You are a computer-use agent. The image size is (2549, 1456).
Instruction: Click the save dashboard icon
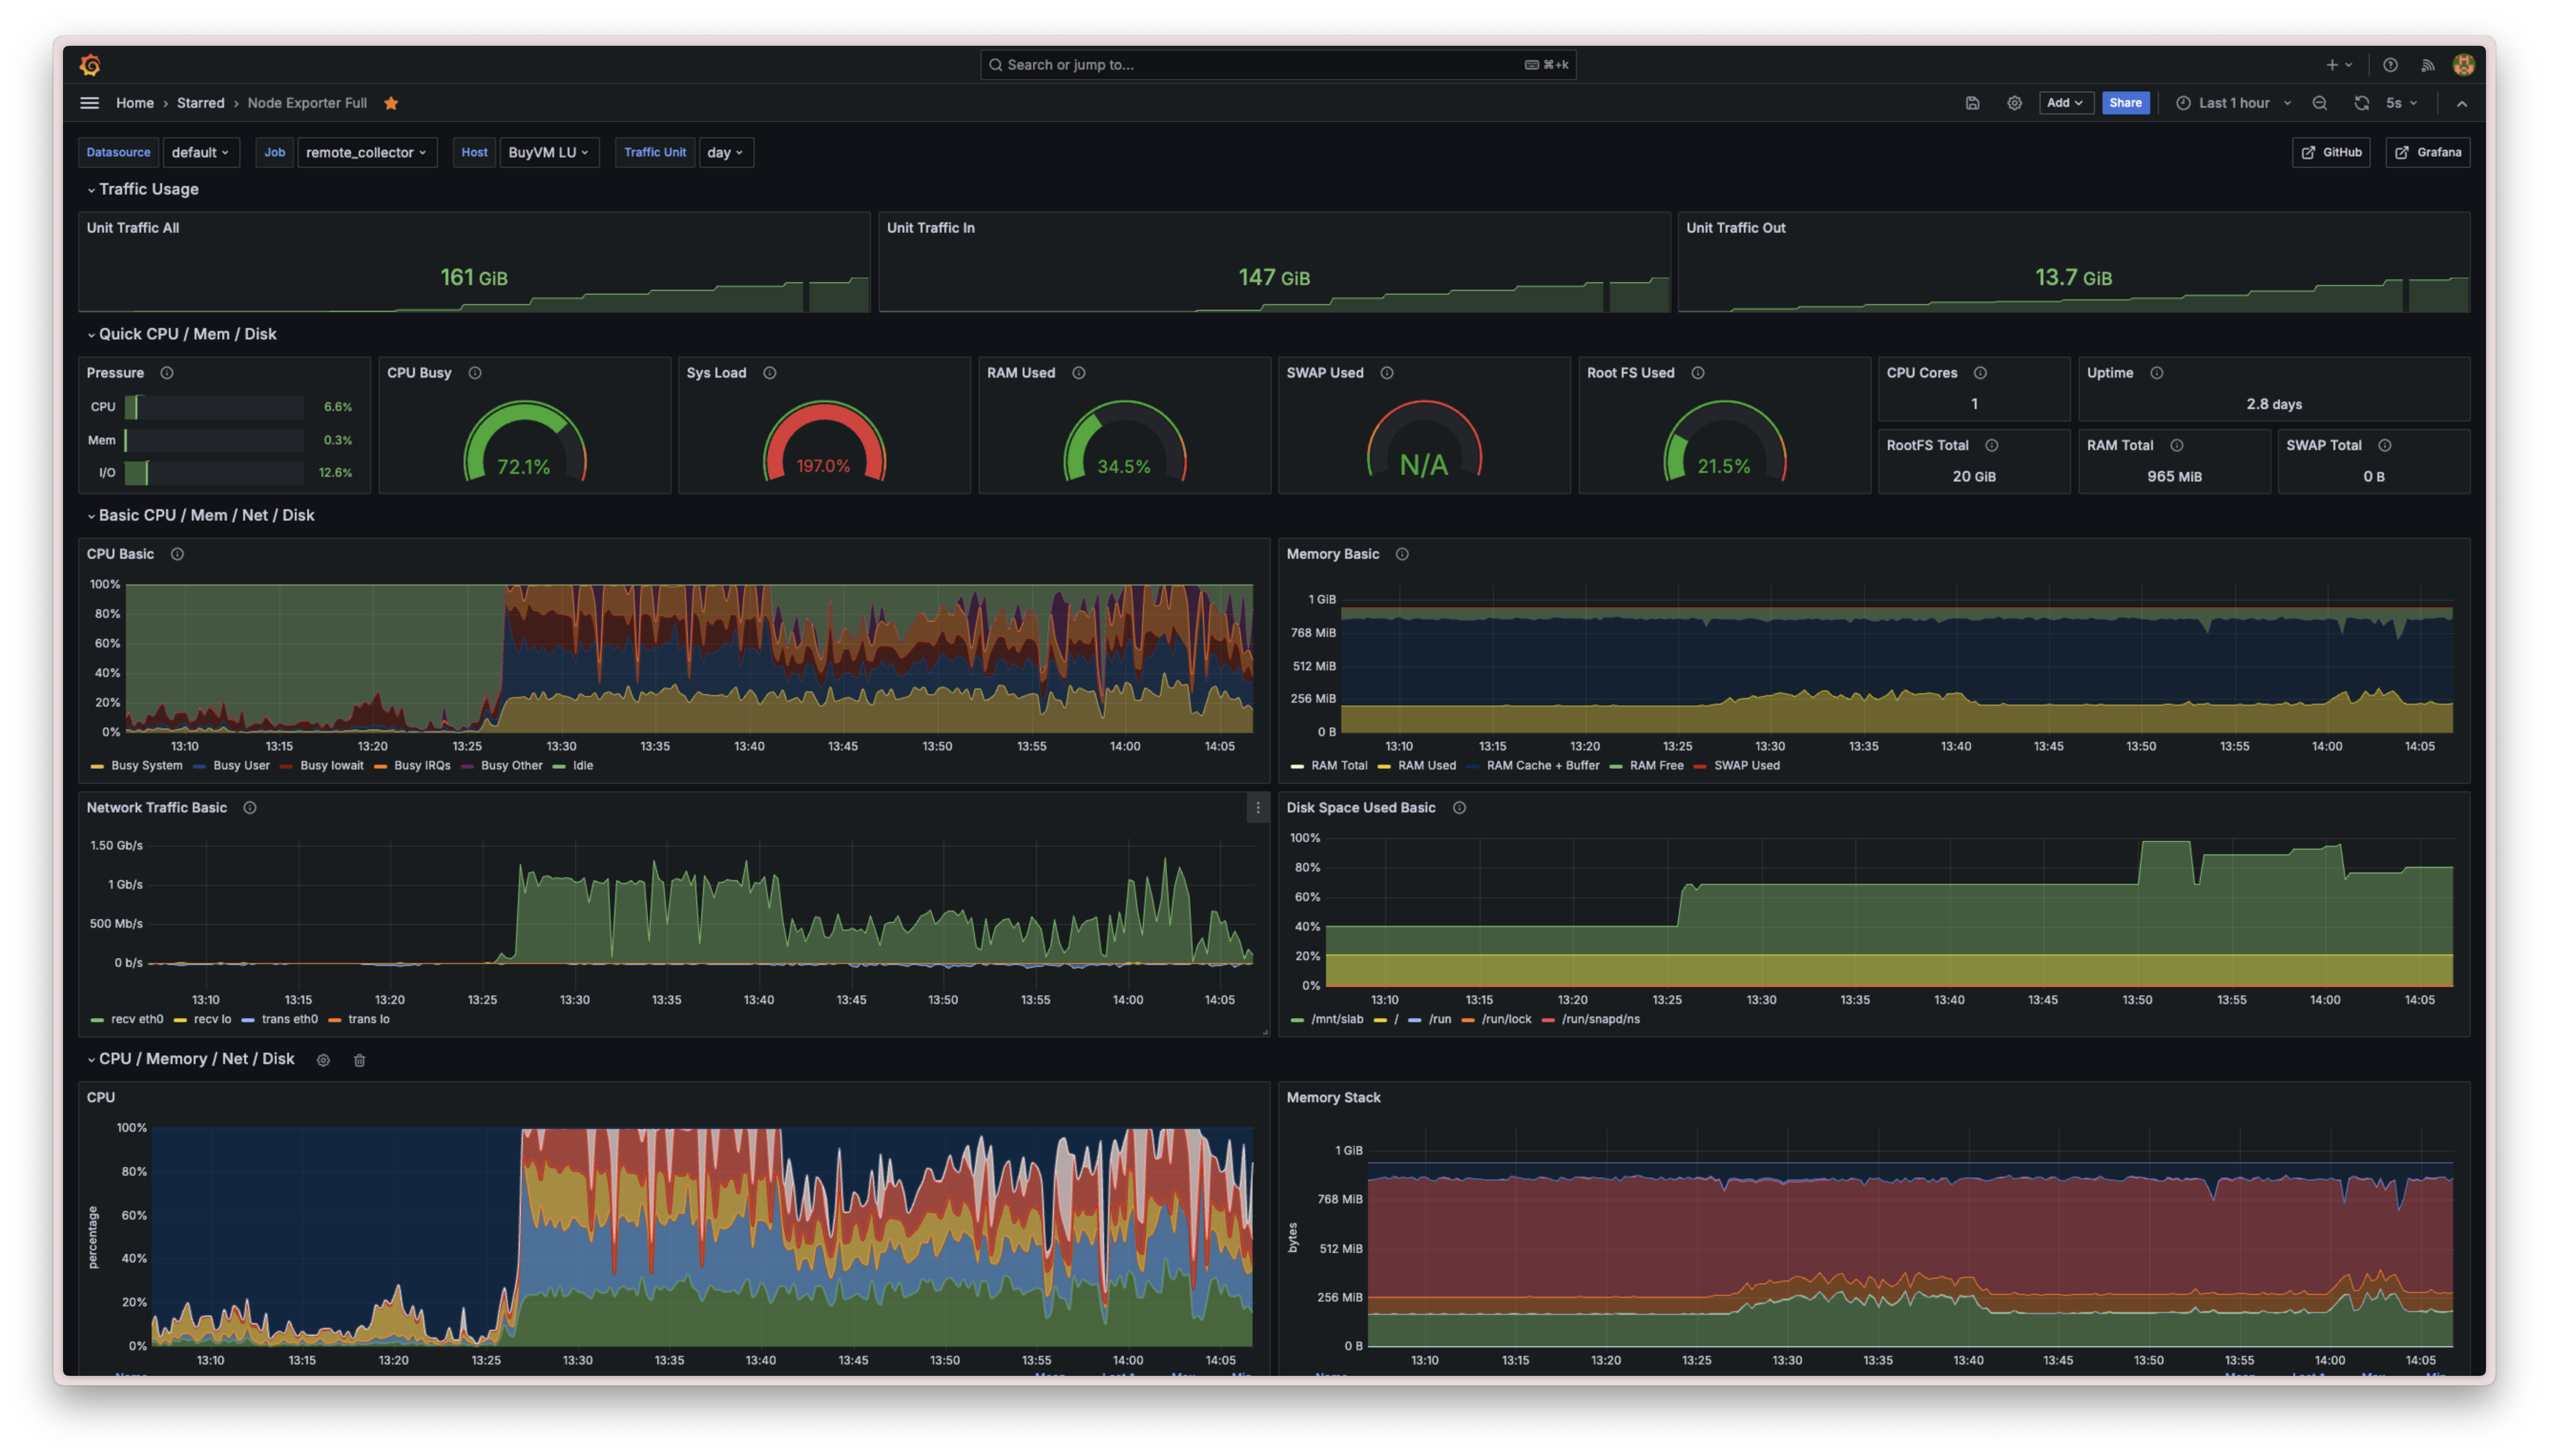click(x=1972, y=103)
